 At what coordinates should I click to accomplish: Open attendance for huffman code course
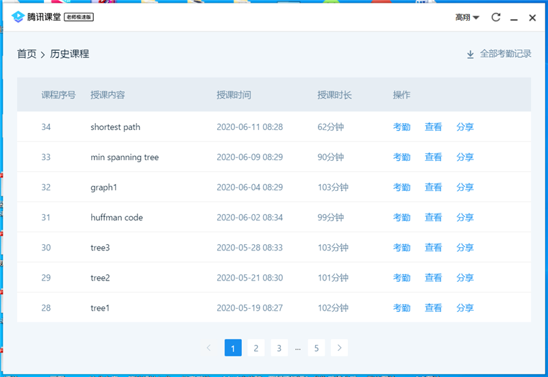pos(401,218)
